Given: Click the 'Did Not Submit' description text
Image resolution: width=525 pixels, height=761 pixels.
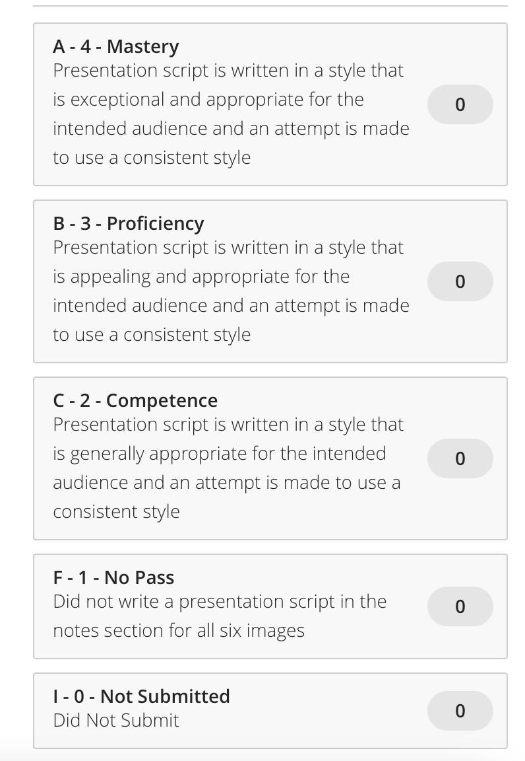Looking at the screenshot, I should [116, 721].
